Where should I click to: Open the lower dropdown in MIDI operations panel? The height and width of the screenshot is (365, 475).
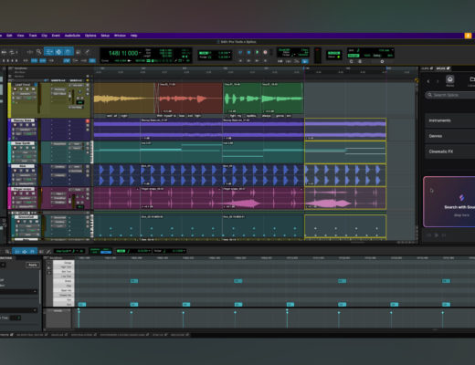[x=19, y=310]
